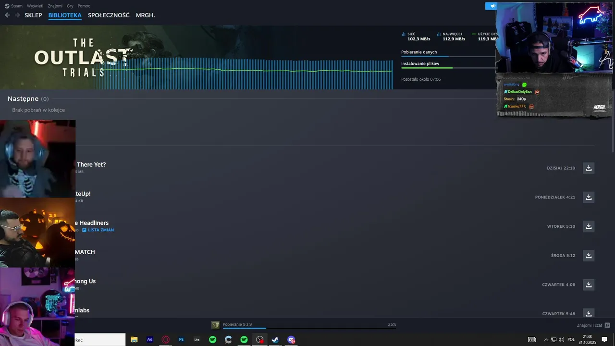Click the 'Brak pobrań w kolejce' message

(x=38, y=110)
